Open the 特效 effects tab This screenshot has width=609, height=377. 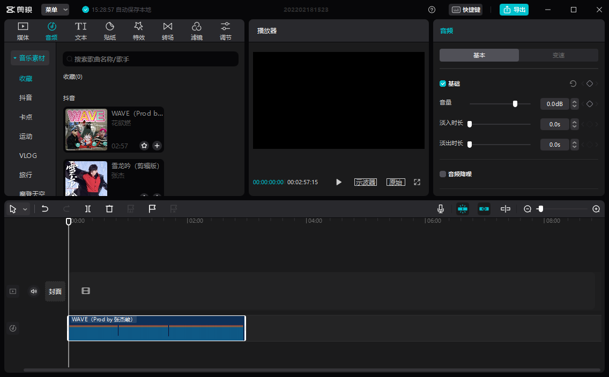(x=139, y=31)
